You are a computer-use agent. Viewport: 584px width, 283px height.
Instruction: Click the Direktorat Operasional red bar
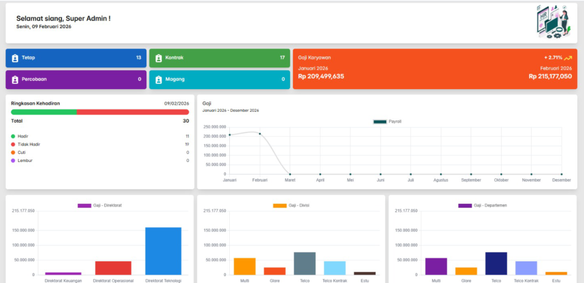tap(113, 268)
